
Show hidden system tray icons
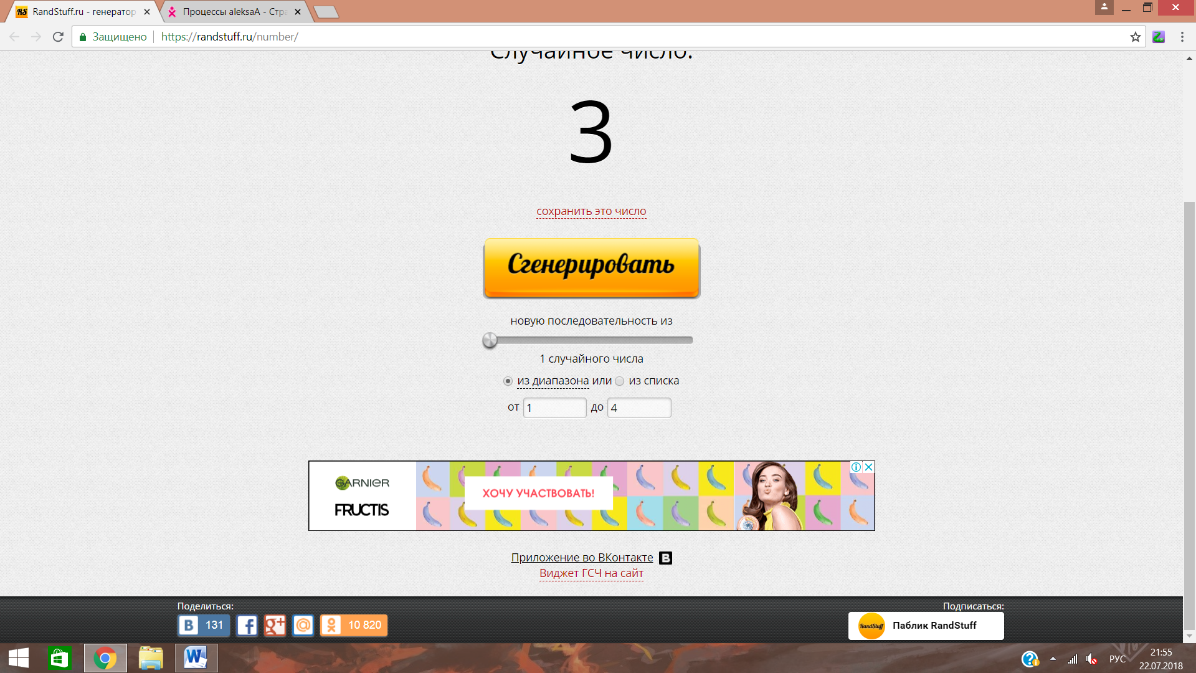pos(1053,659)
